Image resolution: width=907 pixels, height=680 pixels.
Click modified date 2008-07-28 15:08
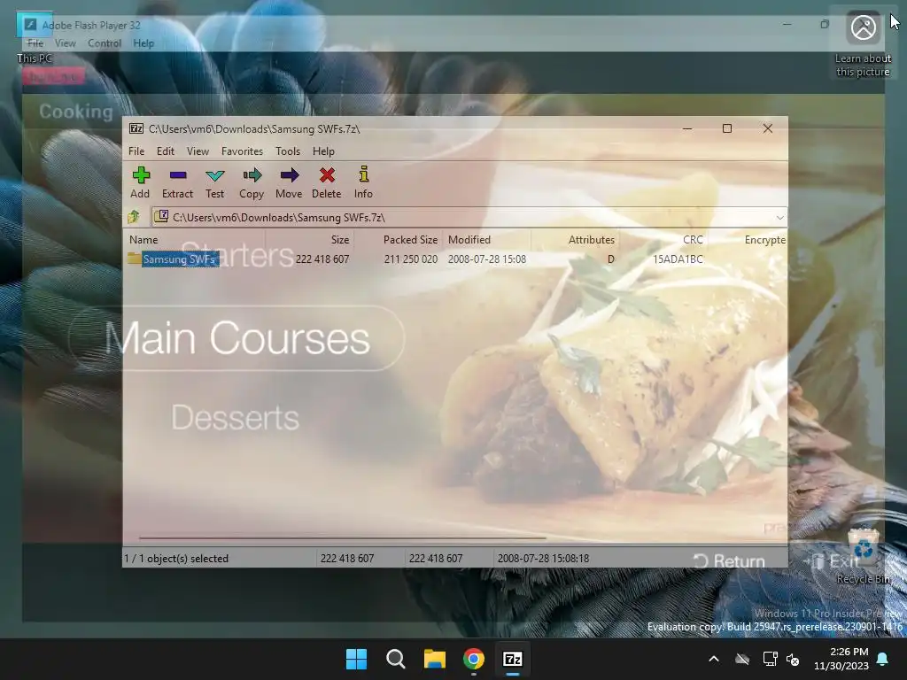coord(487,259)
